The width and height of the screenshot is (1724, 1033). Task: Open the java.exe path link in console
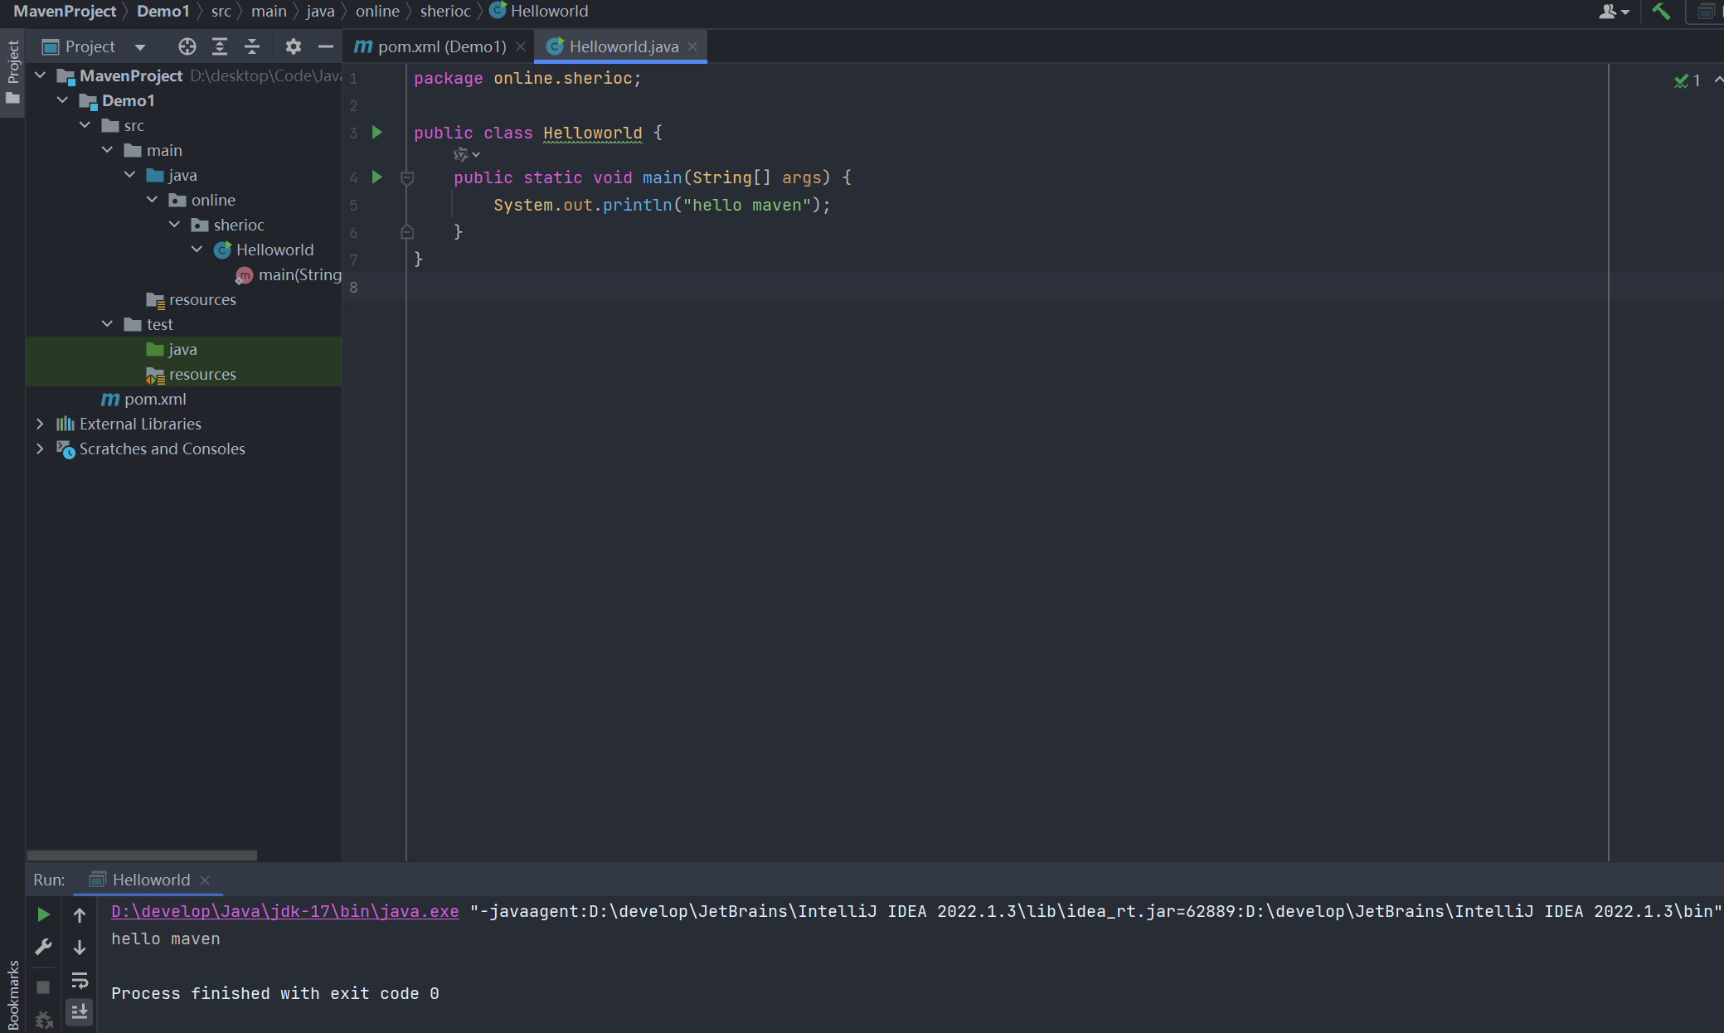(284, 911)
